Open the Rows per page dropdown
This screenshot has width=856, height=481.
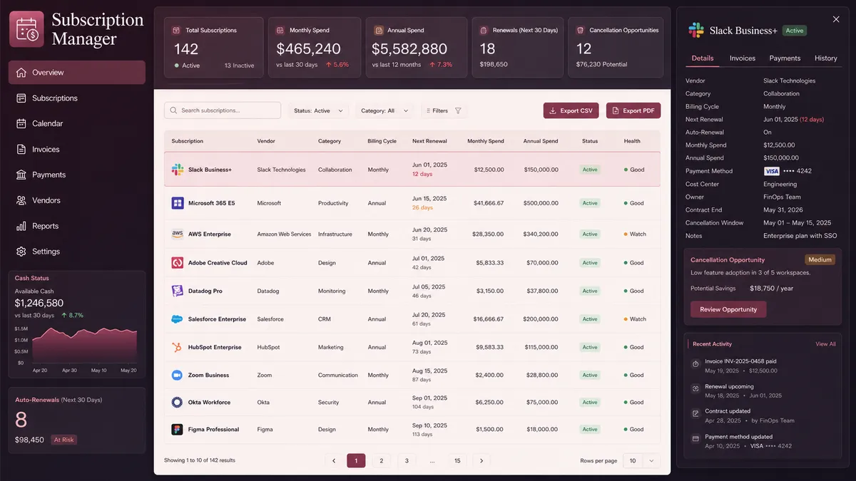641,461
